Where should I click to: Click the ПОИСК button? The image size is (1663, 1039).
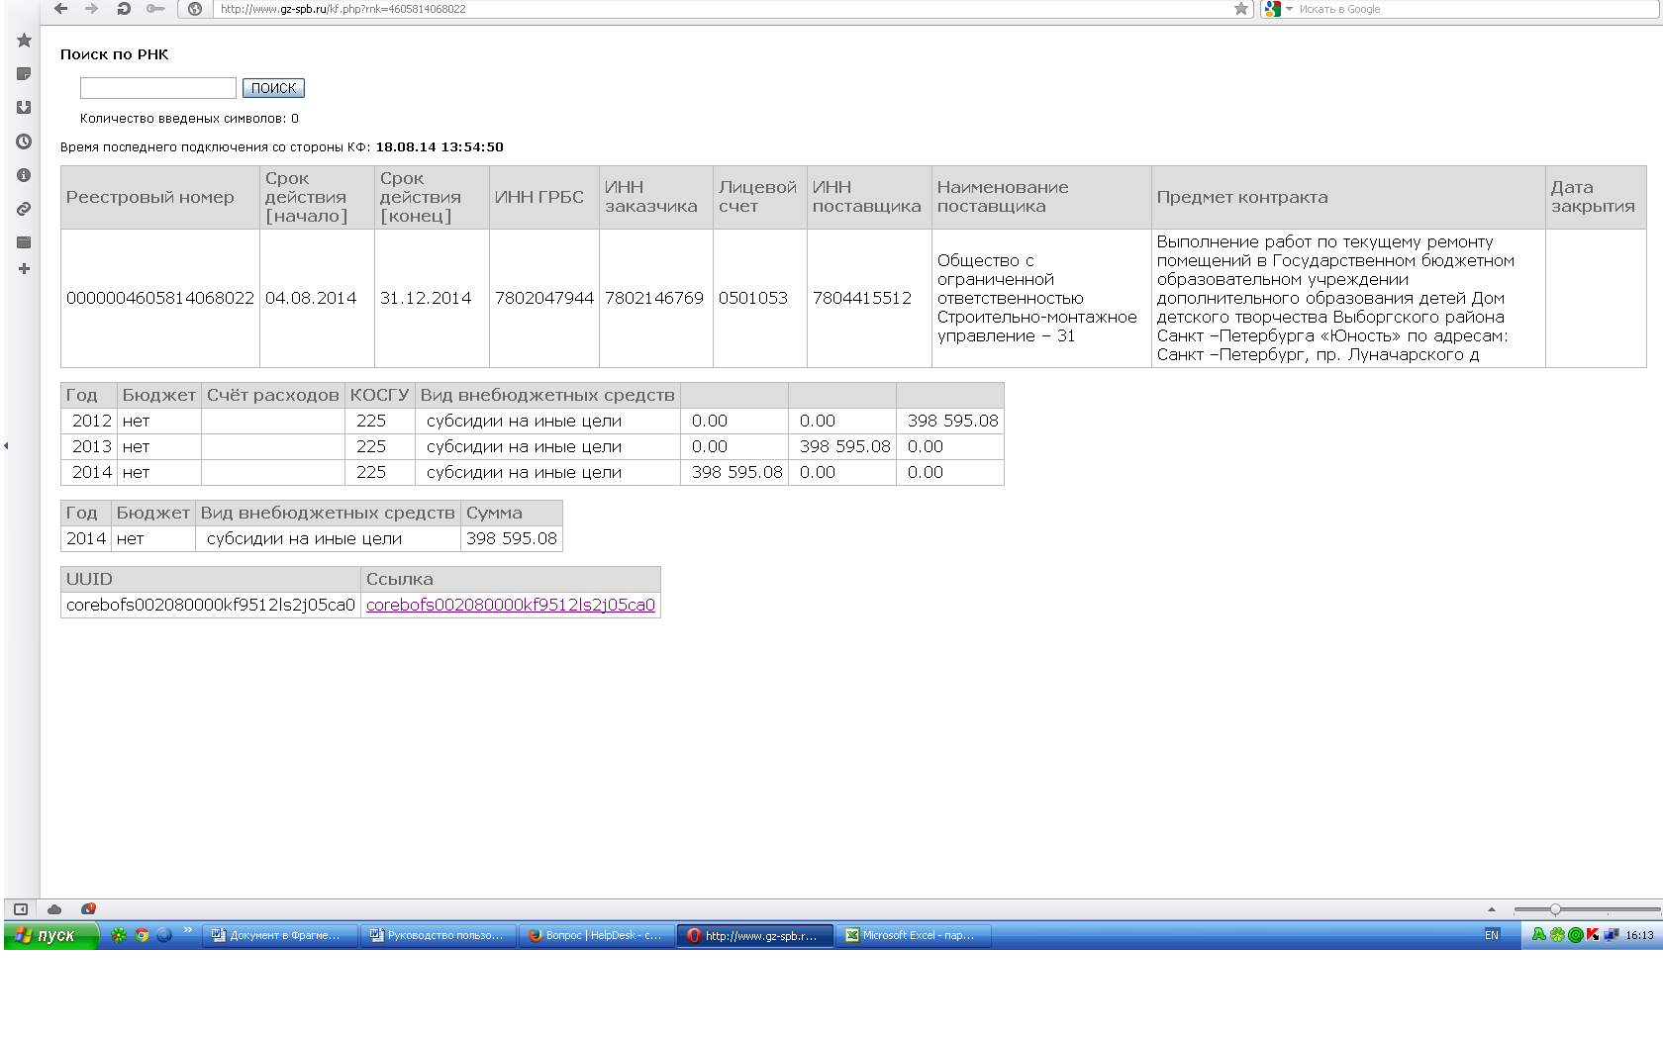(273, 88)
